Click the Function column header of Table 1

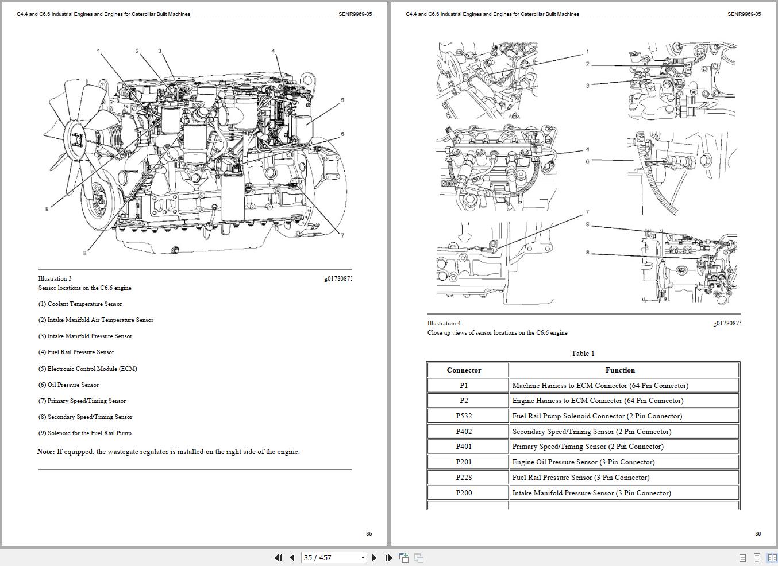(x=620, y=370)
